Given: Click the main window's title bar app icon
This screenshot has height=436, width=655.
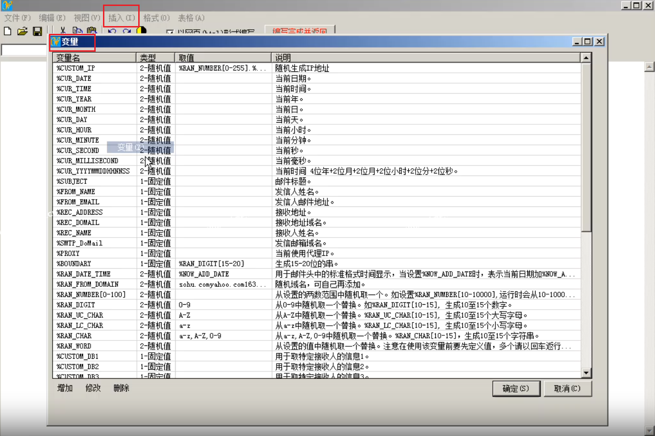Looking at the screenshot, I should [x=7, y=5].
